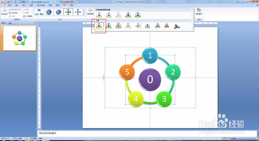Open 更改颜色 change colors dropdown
The image size is (259, 141).
coord(90,12)
